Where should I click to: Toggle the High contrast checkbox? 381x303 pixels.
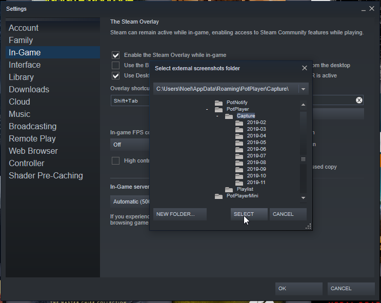(116, 160)
